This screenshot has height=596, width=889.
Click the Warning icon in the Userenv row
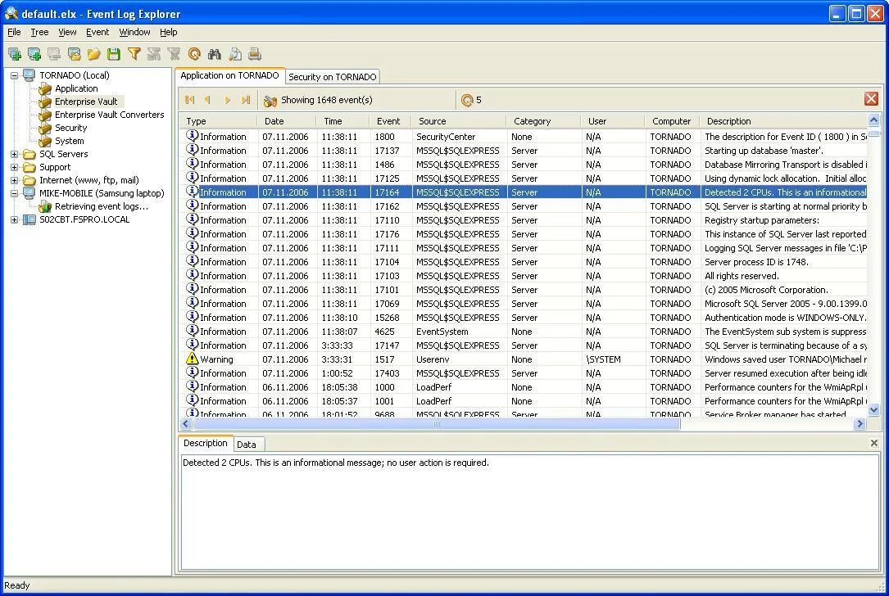pyautogui.click(x=193, y=359)
